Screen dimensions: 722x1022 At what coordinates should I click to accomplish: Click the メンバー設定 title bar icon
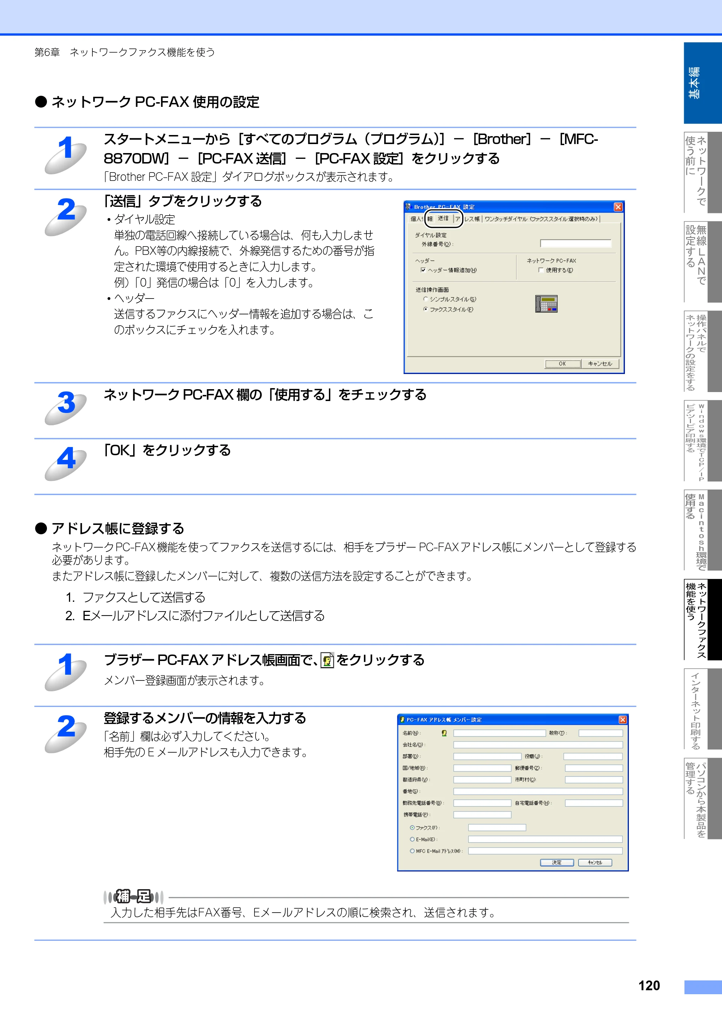pyautogui.click(x=403, y=719)
